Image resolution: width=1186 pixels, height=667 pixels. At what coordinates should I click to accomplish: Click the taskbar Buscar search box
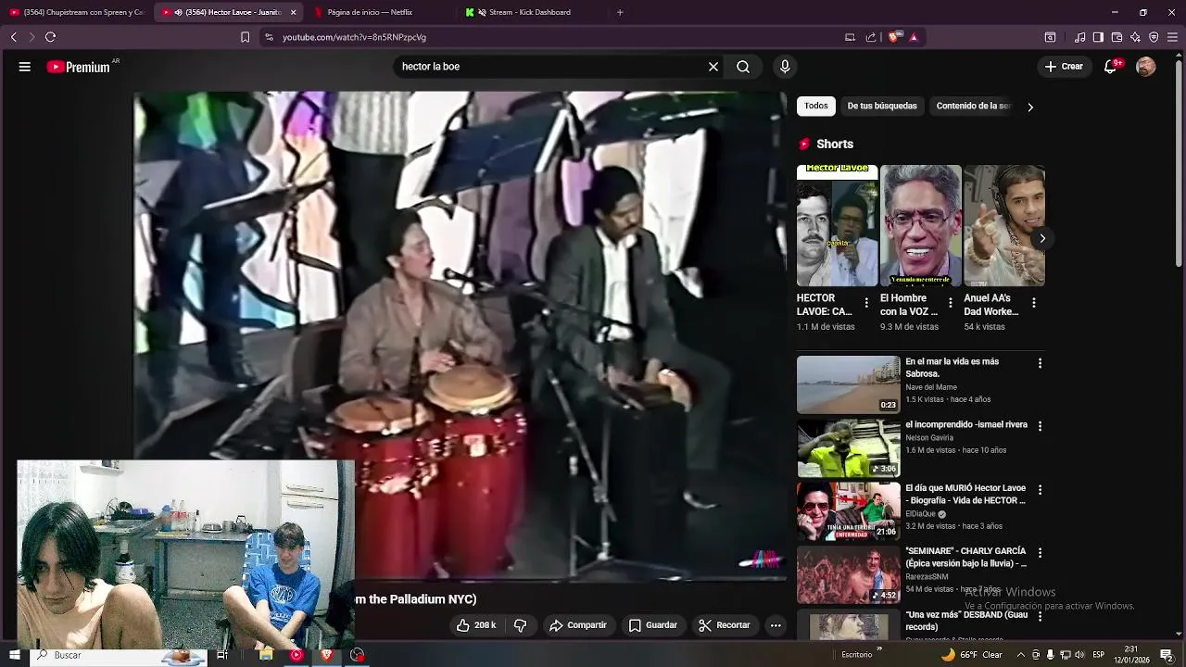pyautogui.click(x=120, y=655)
